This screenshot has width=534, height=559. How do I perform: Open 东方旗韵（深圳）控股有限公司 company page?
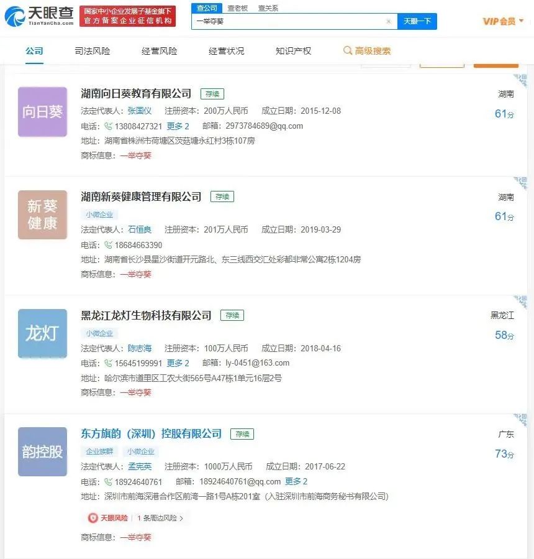pos(151,433)
